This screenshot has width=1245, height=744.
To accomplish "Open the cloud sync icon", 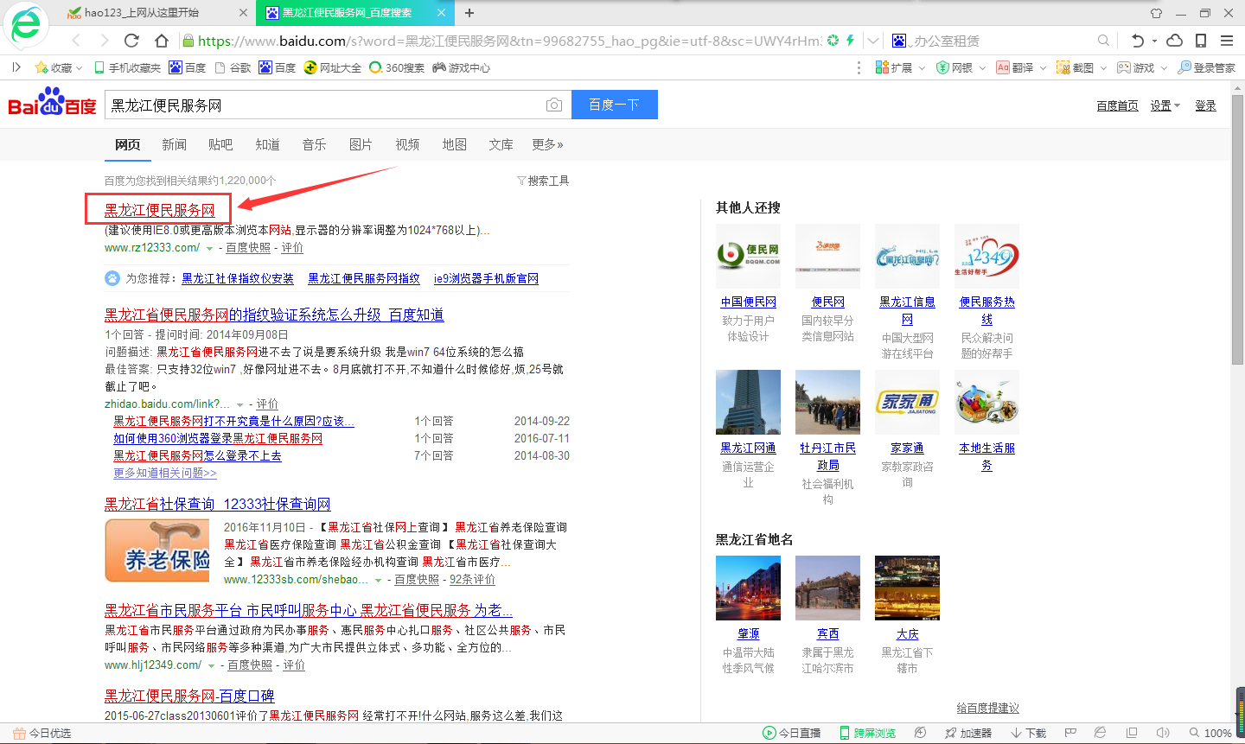I will pos(1174,41).
